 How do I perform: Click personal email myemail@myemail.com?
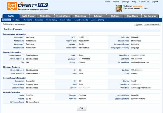140,62
